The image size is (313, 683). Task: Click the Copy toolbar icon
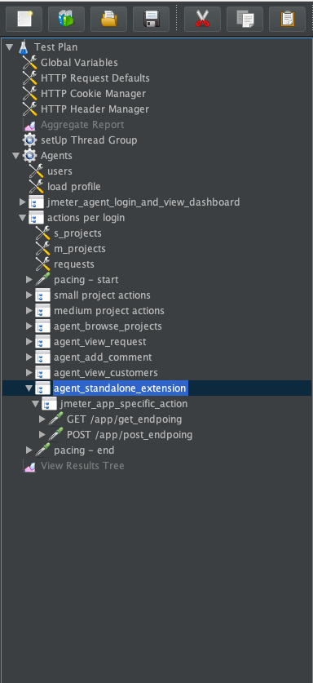[x=245, y=19]
